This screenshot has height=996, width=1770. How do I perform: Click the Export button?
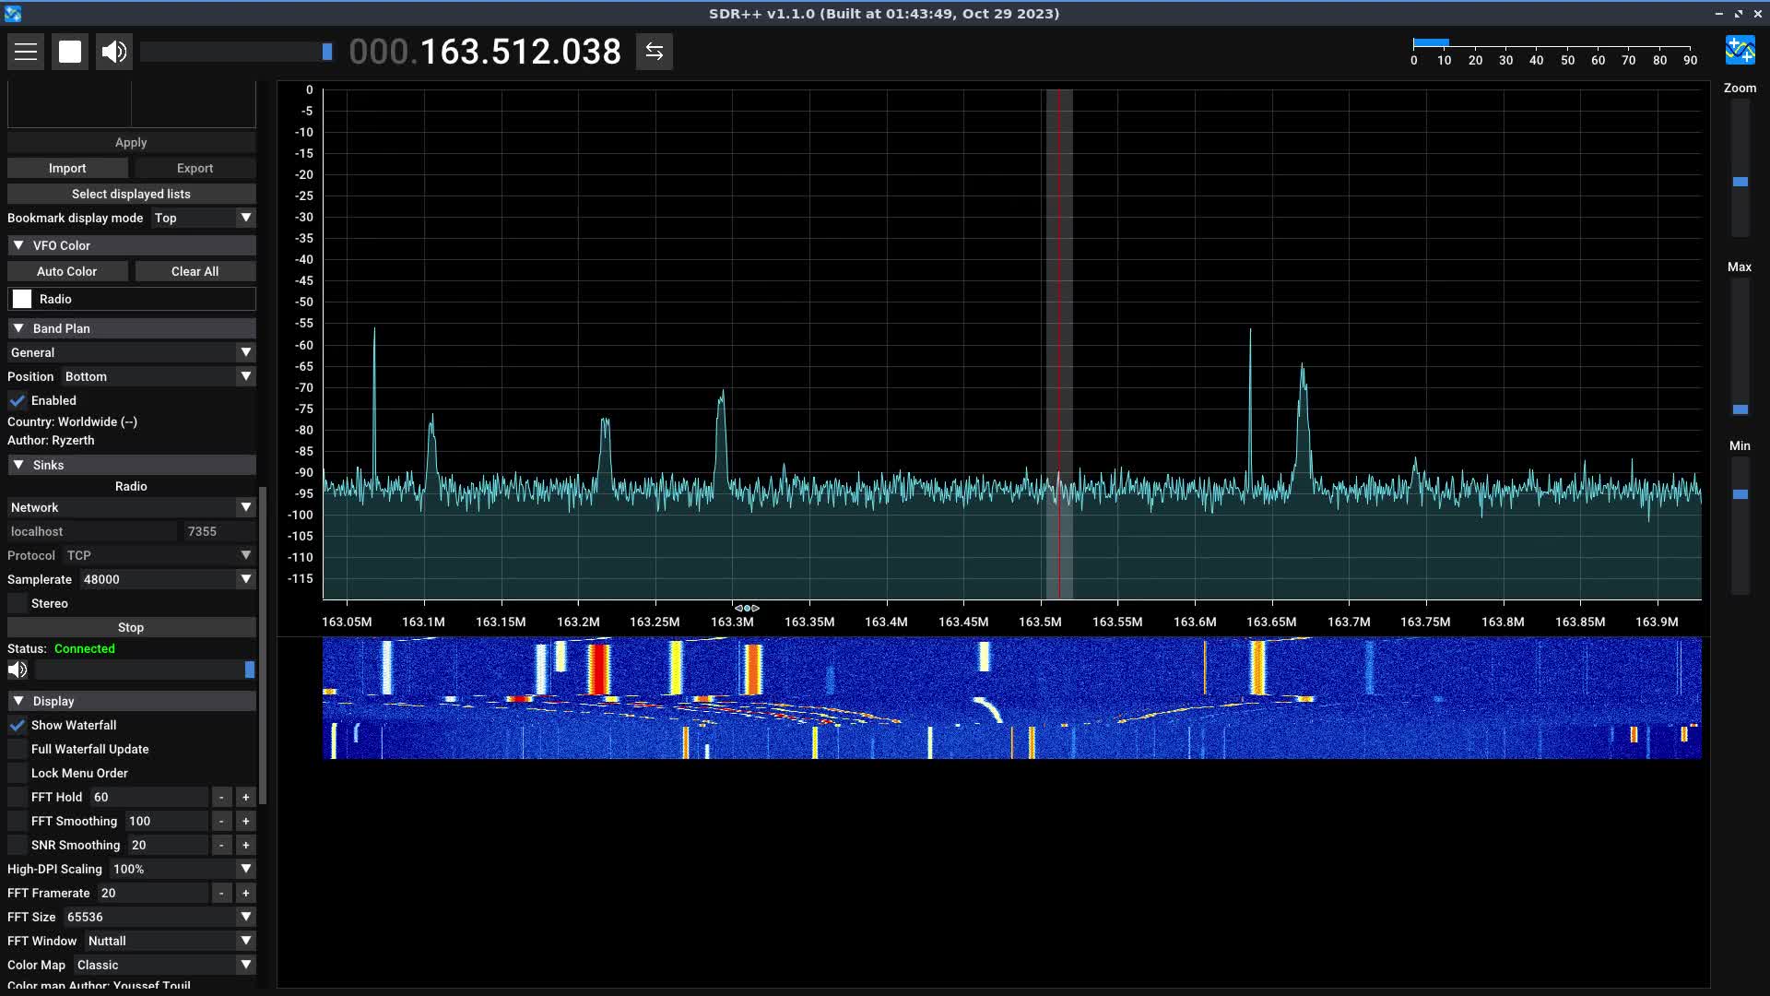coord(195,168)
